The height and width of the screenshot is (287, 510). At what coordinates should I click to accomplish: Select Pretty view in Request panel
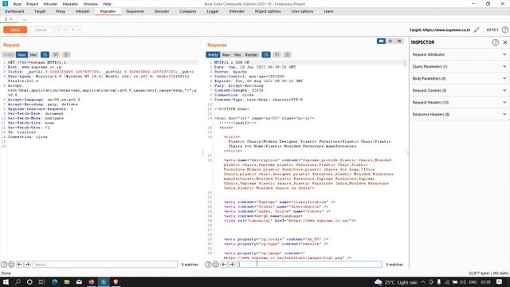tap(9, 55)
